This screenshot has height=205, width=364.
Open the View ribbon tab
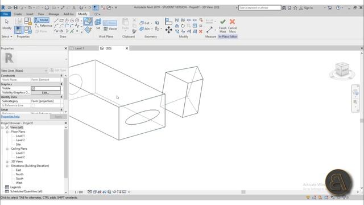click(41, 14)
